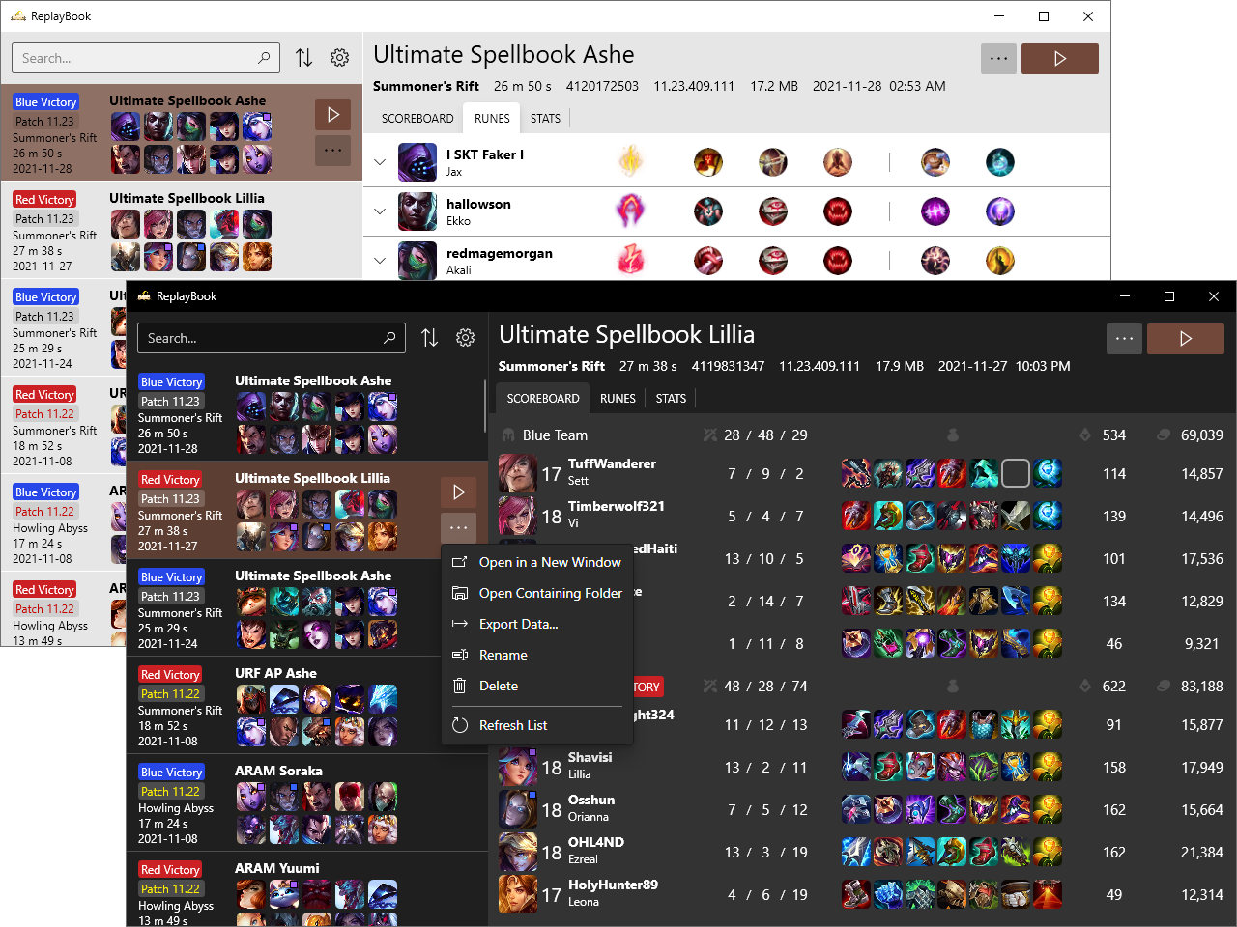The image size is (1237, 927).
Task: Choose Rename from context menu
Action: [x=537, y=655]
